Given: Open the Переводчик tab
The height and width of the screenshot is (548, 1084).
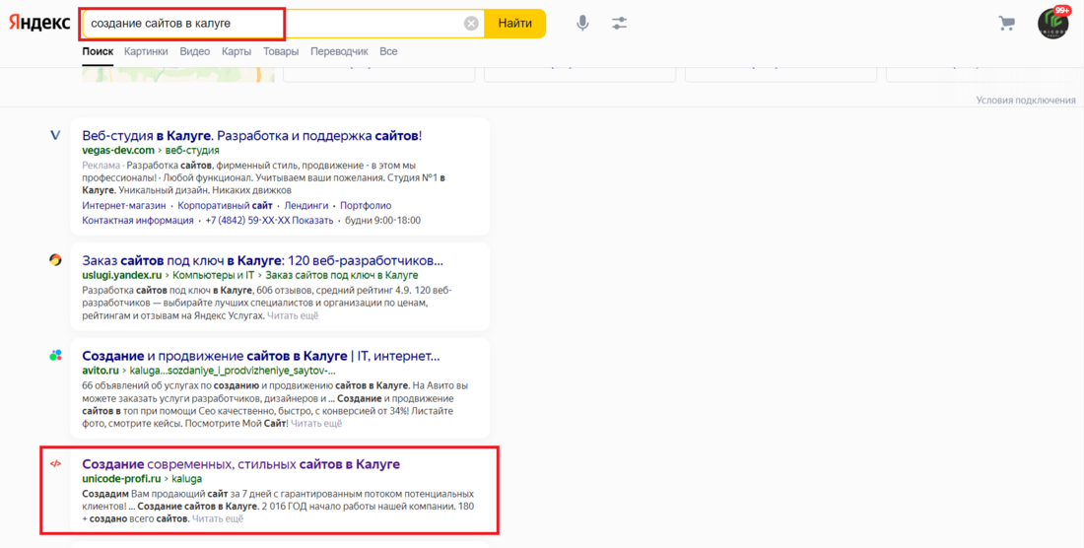Looking at the screenshot, I should [x=339, y=52].
